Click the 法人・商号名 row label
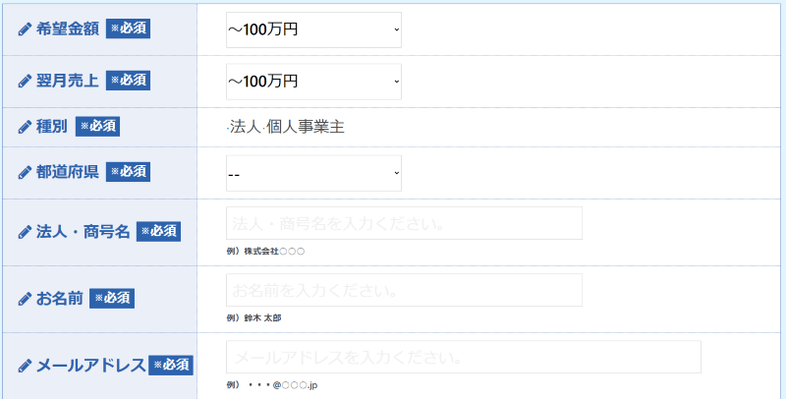The width and height of the screenshot is (786, 399). click(x=84, y=232)
